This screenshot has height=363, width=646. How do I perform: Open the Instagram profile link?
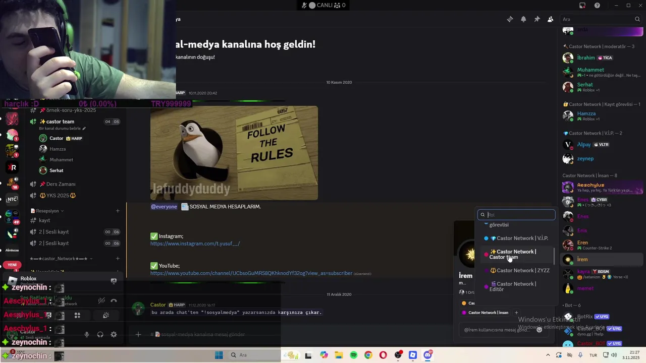pos(195,244)
